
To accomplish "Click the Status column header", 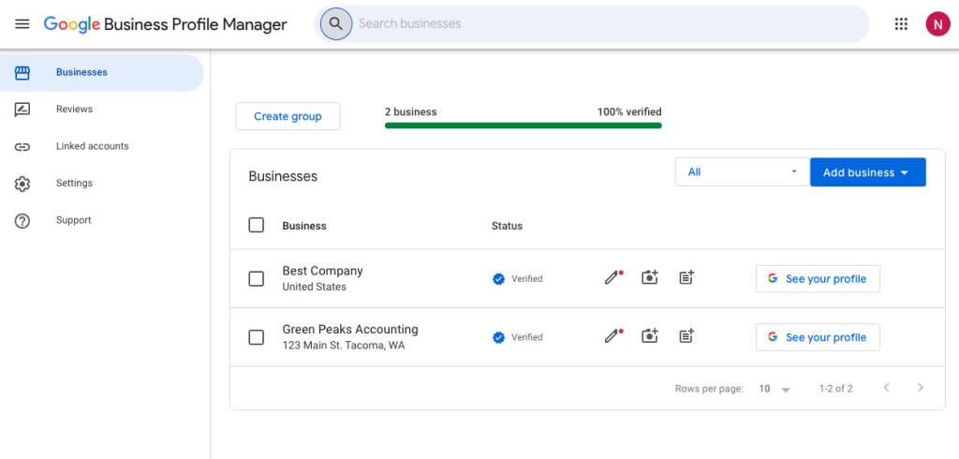I will click(x=507, y=226).
